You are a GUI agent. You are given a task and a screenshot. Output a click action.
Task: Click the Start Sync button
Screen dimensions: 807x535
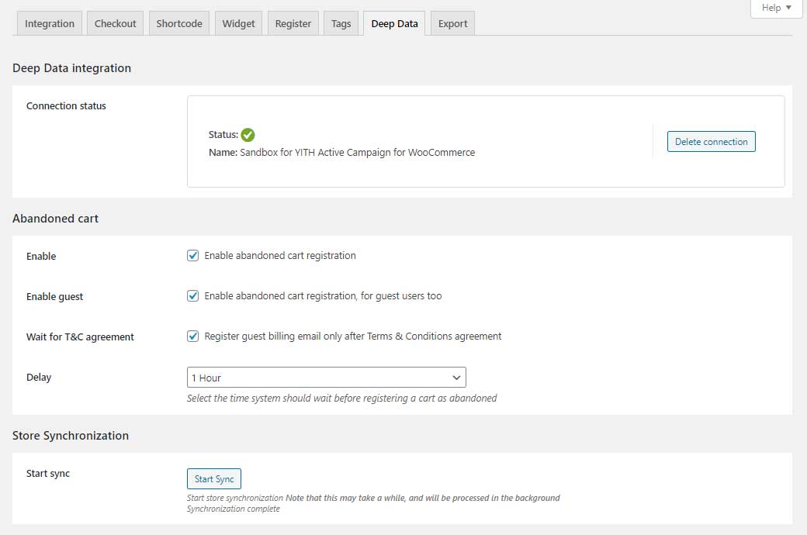(x=214, y=479)
